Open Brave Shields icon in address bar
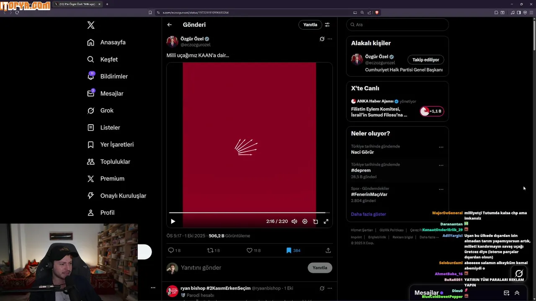Viewport: 536px width, 301px height. [377, 13]
